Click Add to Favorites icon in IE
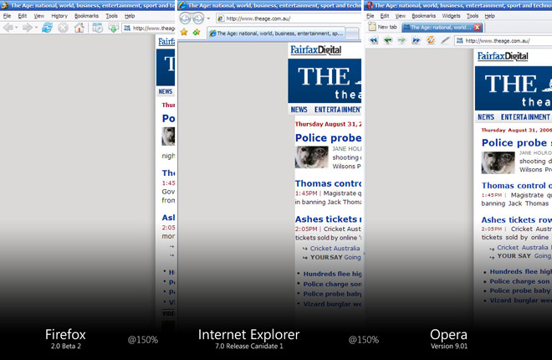Screen dimensions: 552x360 [197, 33]
